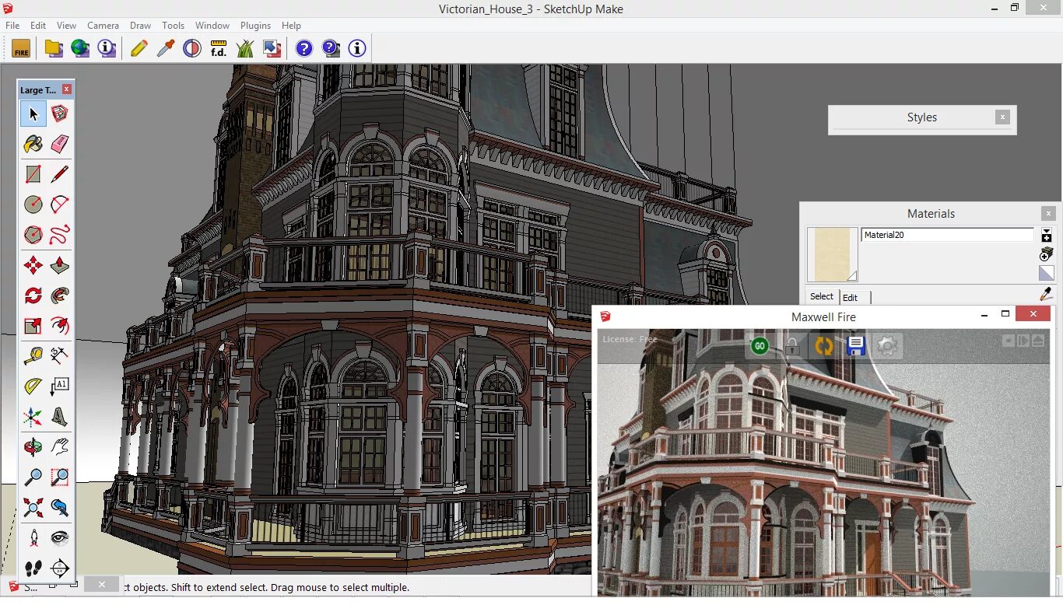
Task: Click the yellow pencil icon in top toolbar
Action: point(139,48)
